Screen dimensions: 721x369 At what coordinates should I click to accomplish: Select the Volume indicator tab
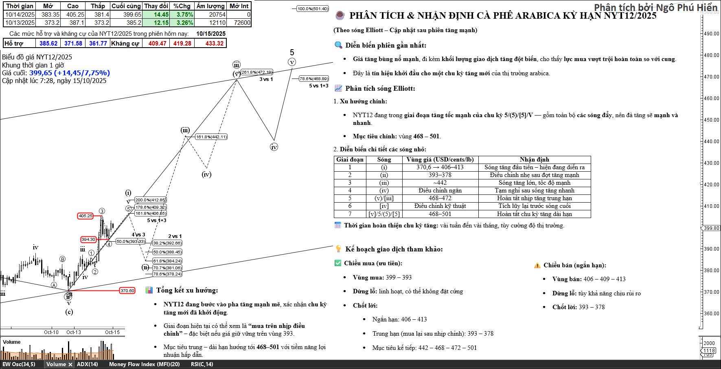point(56,365)
